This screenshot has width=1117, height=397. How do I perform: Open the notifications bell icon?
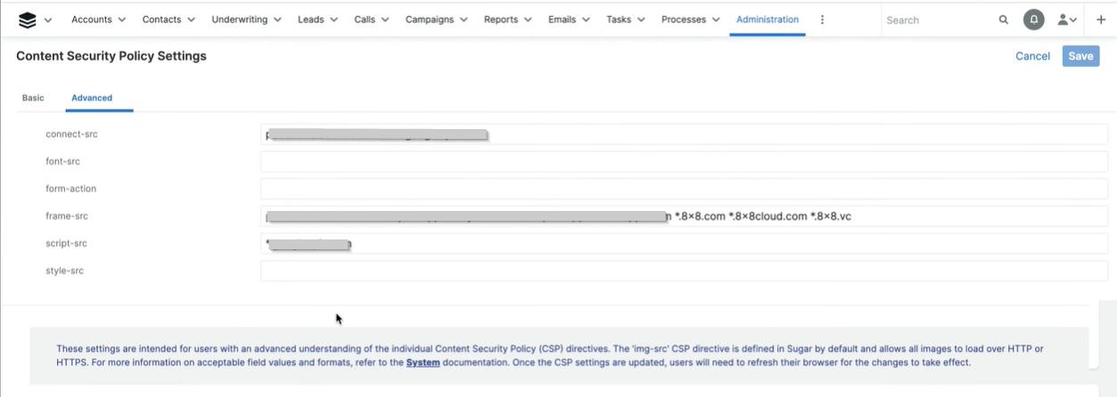coord(1033,20)
